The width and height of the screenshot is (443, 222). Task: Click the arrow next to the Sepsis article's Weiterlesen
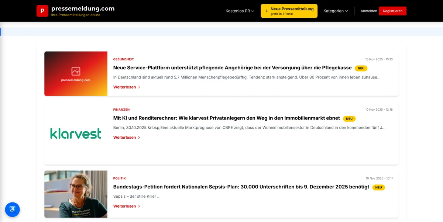point(139,206)
